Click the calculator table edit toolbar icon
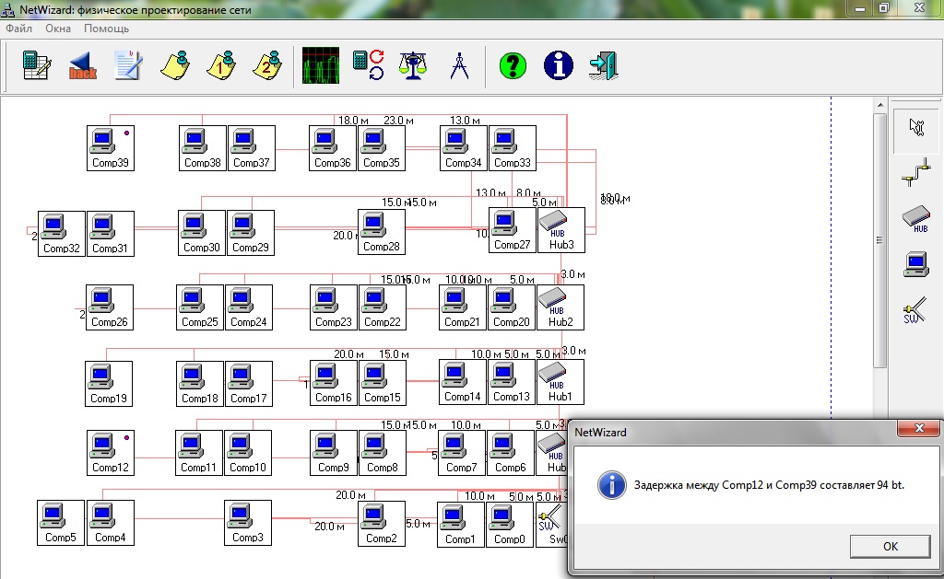 36,65
